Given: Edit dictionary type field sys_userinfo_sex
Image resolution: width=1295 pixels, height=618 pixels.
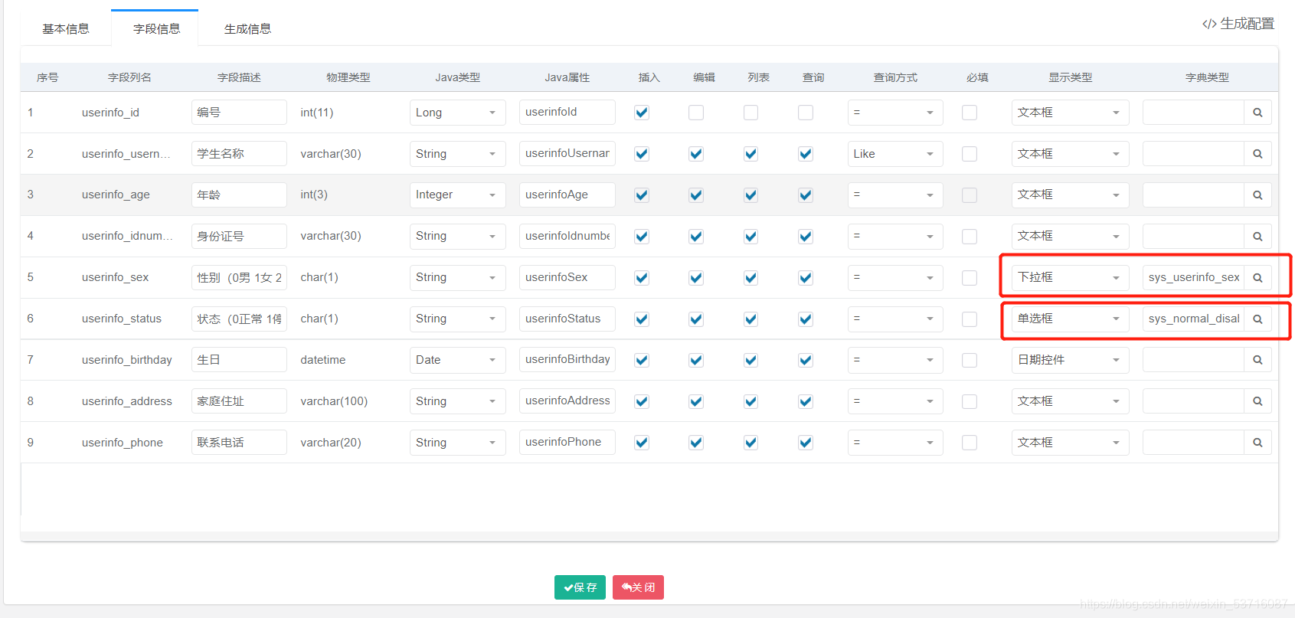Looking at the screenshot, I should pos(1193,277).
